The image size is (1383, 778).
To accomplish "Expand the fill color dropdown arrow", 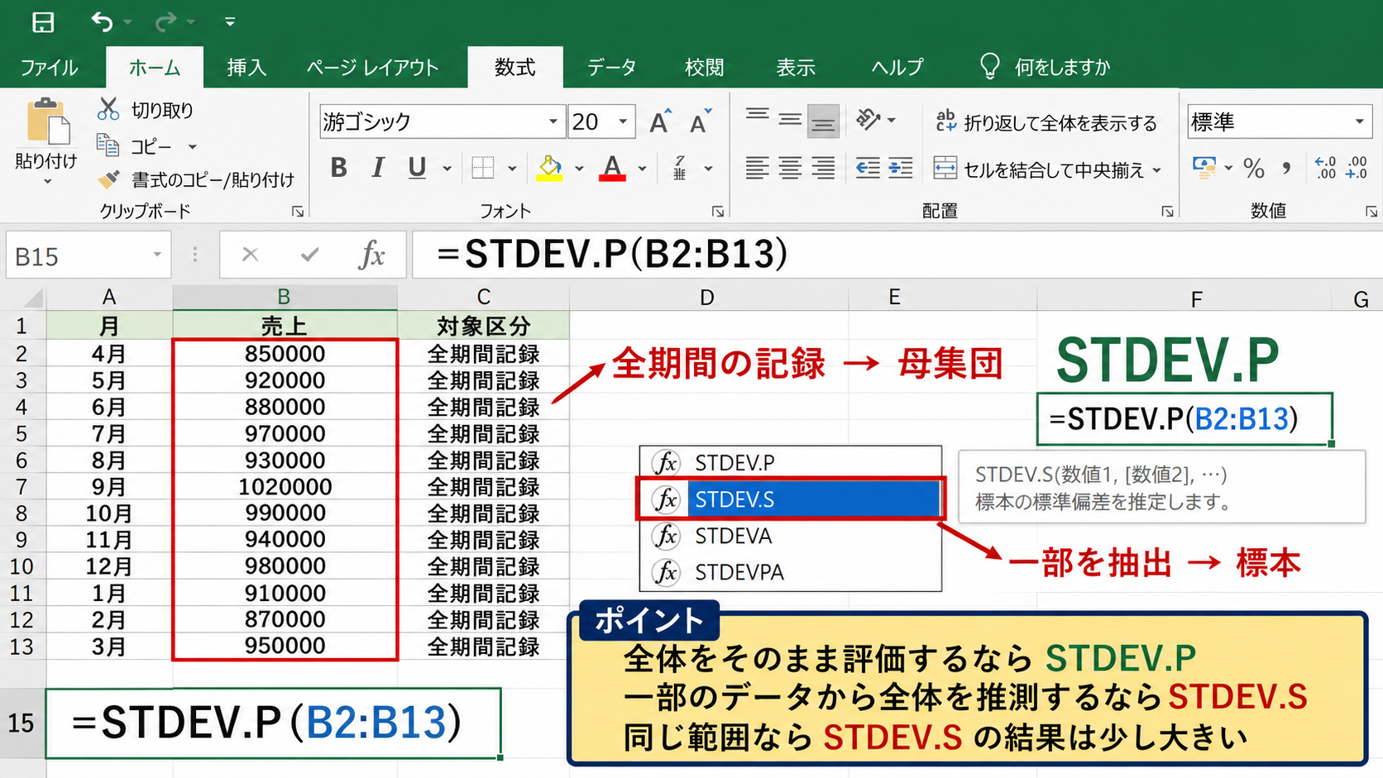I will pos(579,169).
